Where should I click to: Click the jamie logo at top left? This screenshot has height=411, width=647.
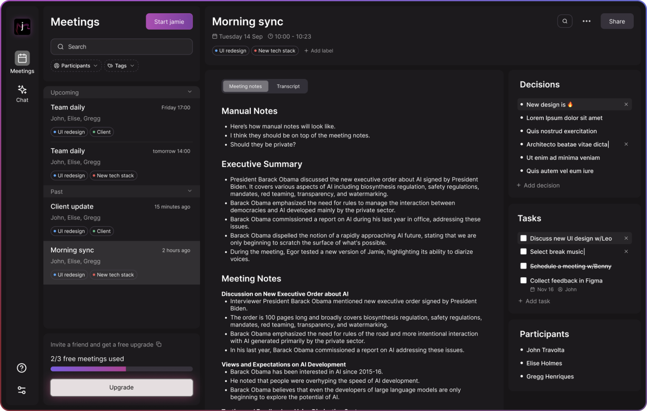(21, 27)
